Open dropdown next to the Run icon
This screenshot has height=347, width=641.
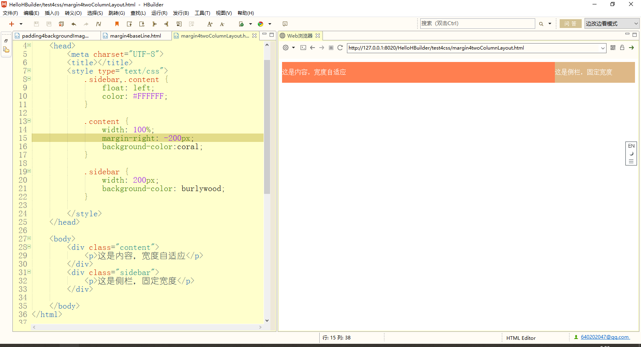[250, 24]
